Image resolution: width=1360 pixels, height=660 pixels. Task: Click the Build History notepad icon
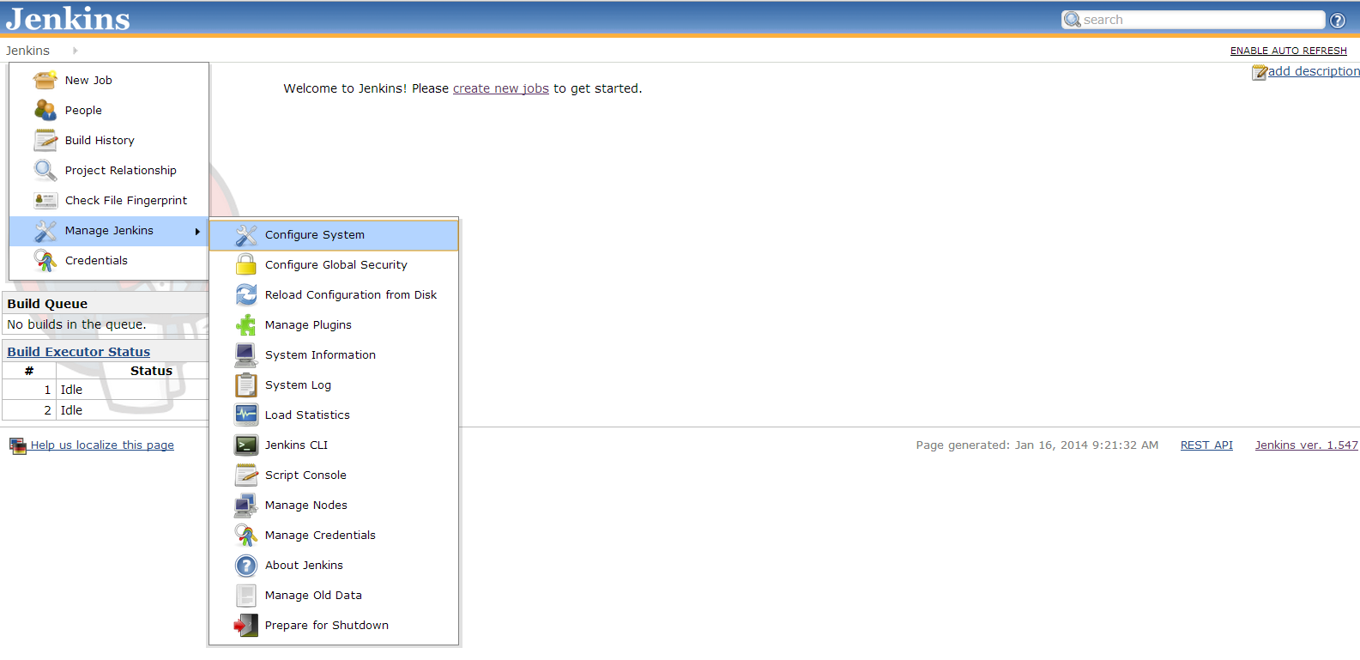(x=45, y=140)
